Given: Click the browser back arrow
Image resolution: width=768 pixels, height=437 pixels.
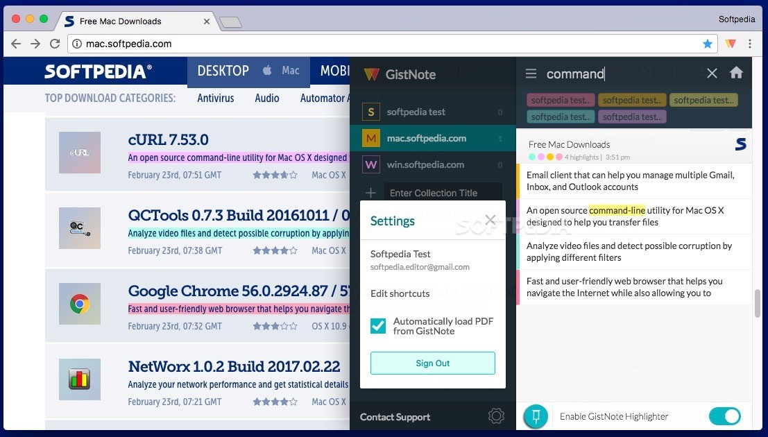Looking at the screenshot, I should pyautogui.click(x=16, y=44).
